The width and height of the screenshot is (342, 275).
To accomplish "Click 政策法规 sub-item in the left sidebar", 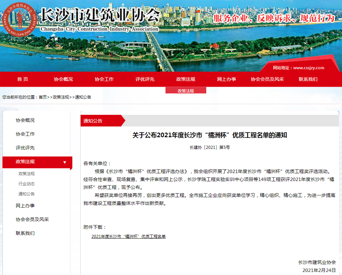I will tap(26, 174).
